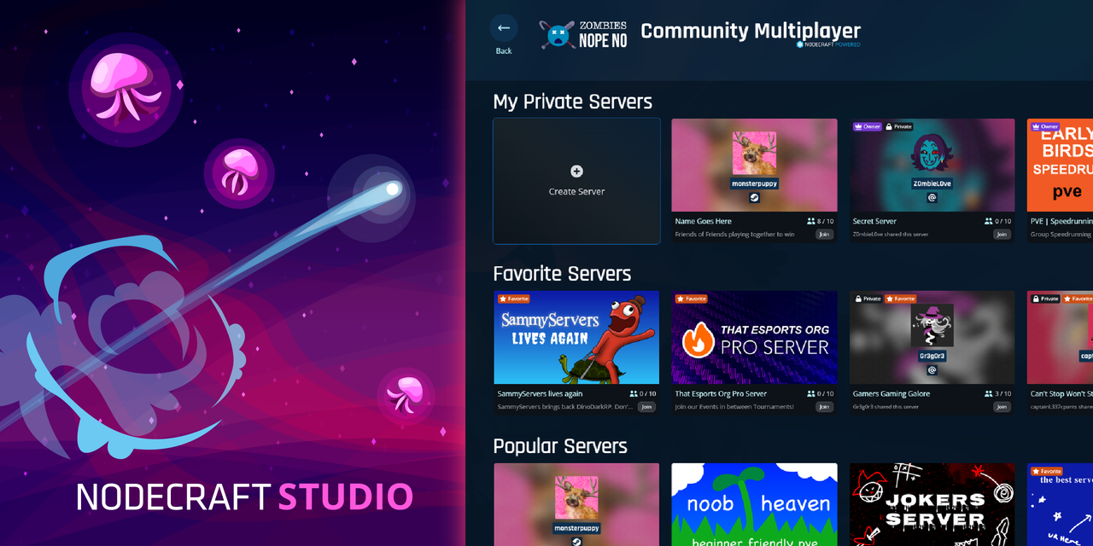
Task: Click the @ icon under Z0mbieL0ve
Action: (932, 198)
